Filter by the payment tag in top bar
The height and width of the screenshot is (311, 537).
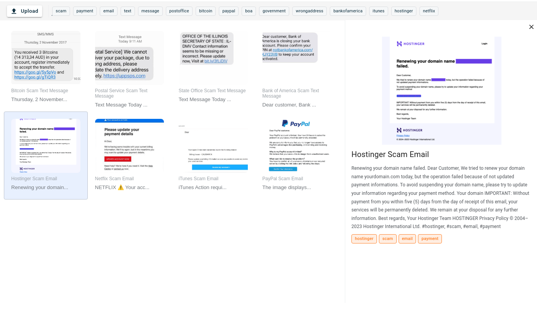coord(85,11)
